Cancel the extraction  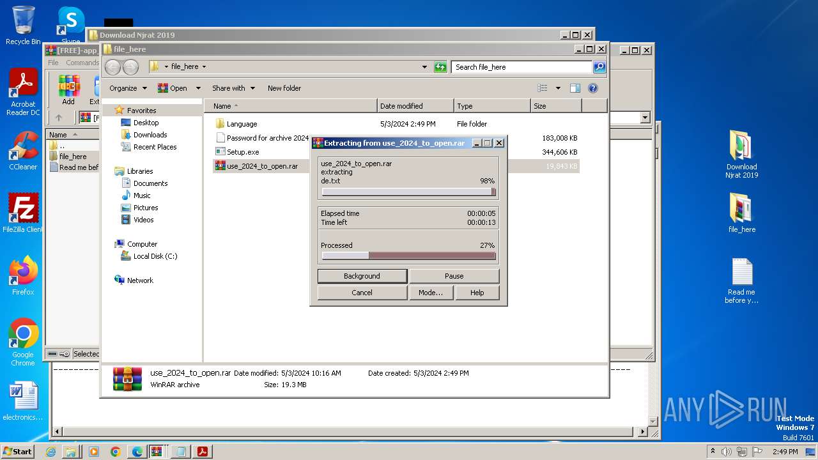(x=362, y=293)
